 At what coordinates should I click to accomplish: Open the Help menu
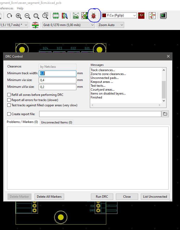click(20, 8)
